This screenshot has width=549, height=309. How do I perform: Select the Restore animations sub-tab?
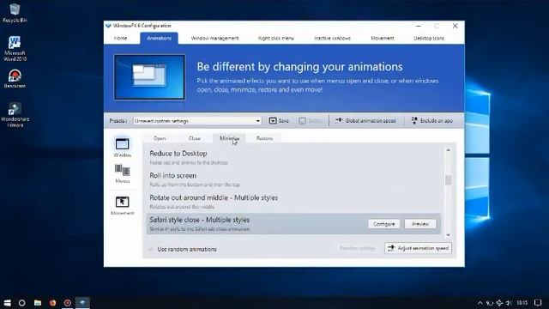click(x=264, y=138)
